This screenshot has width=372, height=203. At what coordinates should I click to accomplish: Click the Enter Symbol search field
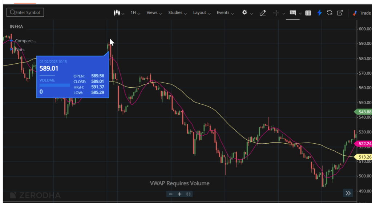(25, 12)
